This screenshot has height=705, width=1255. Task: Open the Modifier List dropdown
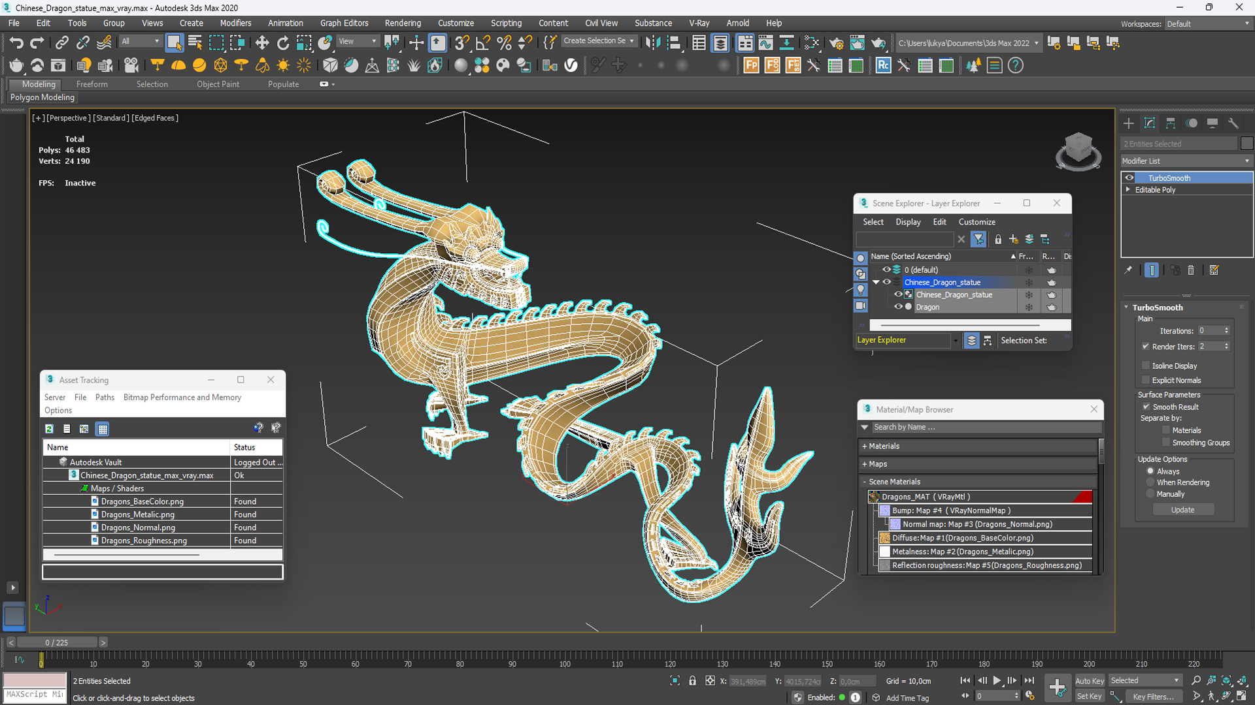pyautogui.click(x=1186, y=161)
